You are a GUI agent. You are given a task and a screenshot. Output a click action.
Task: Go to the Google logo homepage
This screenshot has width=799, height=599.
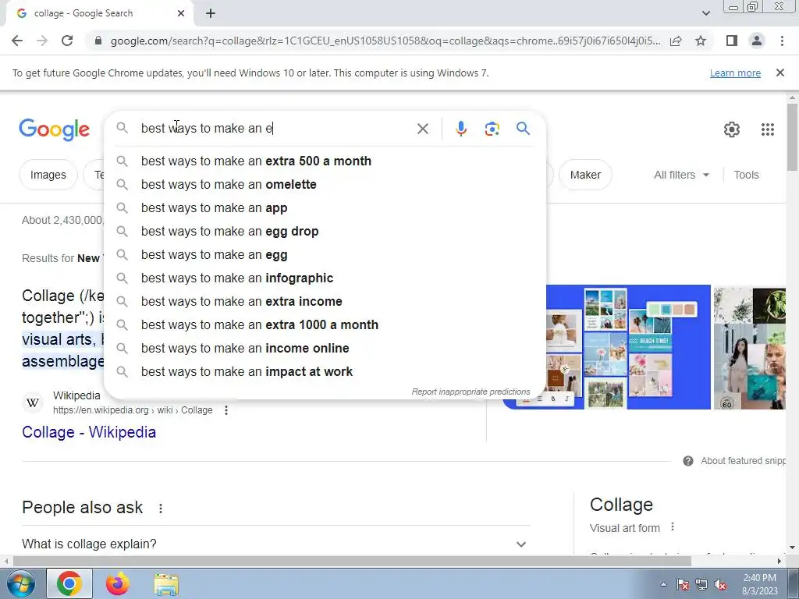coord(55,129)
